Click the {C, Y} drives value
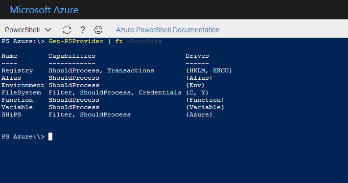 point(197,92)
